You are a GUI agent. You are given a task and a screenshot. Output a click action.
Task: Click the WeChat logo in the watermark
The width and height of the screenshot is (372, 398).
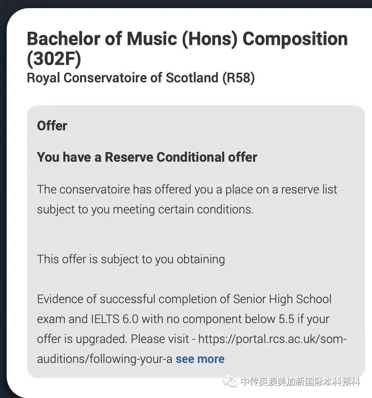pos(231,381)
